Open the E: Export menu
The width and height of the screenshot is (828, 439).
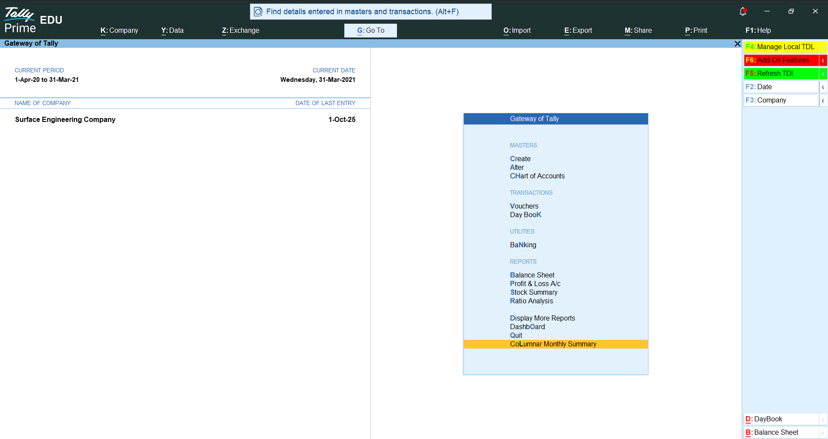click(x=578, y=31)
